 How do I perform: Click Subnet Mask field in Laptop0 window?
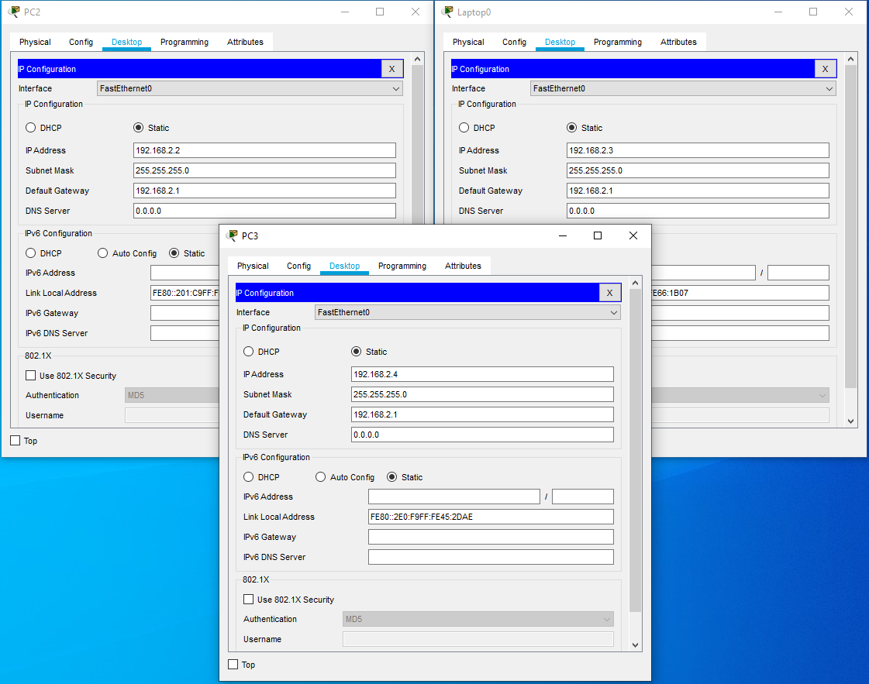tap(698, 170)
